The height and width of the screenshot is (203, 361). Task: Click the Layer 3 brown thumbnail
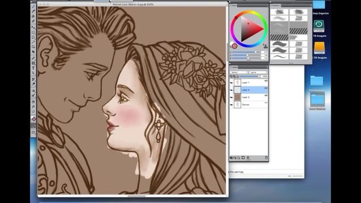pyautogui.click(x=237, y=98)
